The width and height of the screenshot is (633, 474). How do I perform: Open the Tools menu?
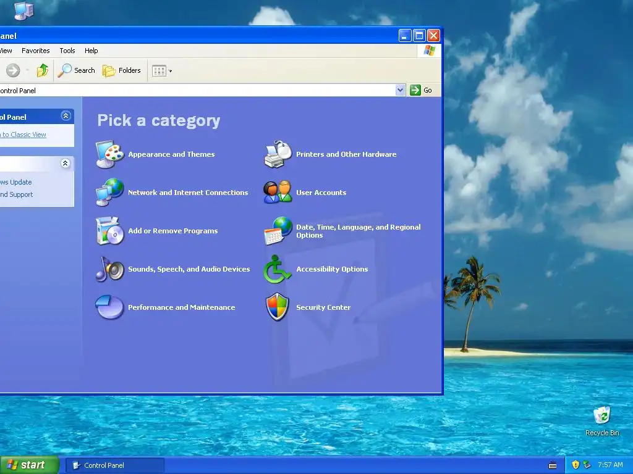click(x=67, y=51)
